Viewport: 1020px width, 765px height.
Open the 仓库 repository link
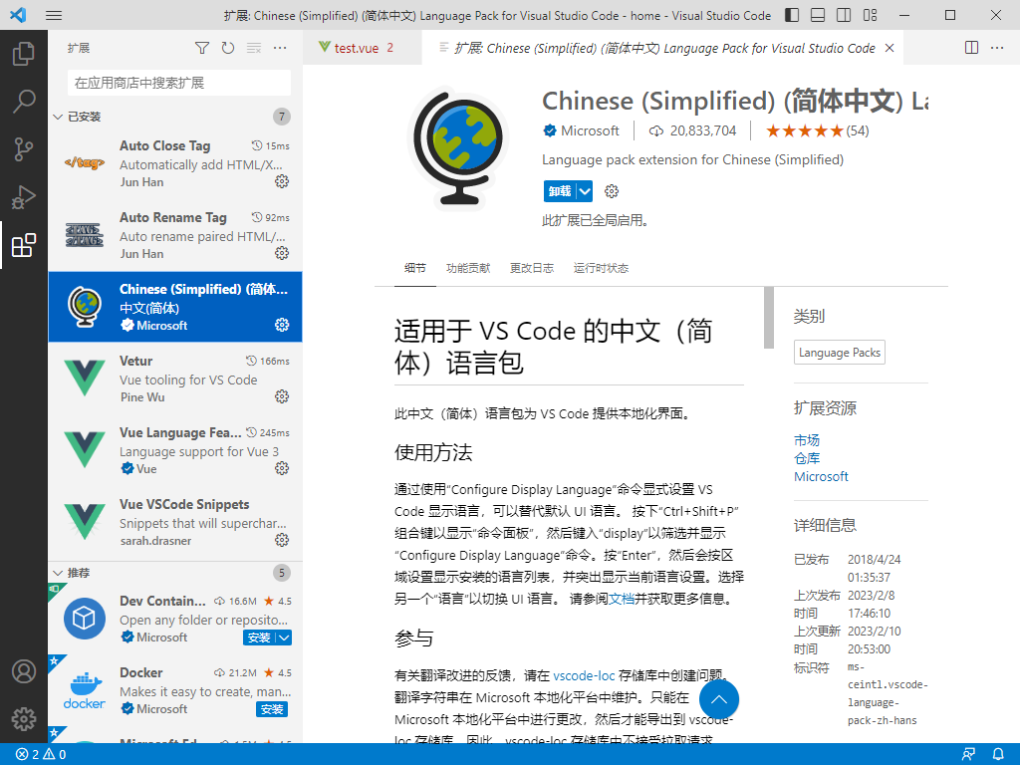click(x=807, y=458)
